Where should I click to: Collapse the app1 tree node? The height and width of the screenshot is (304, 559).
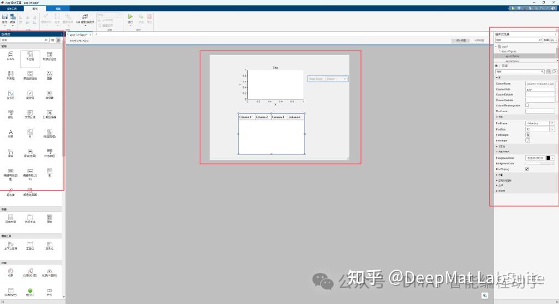coord(496,46)
